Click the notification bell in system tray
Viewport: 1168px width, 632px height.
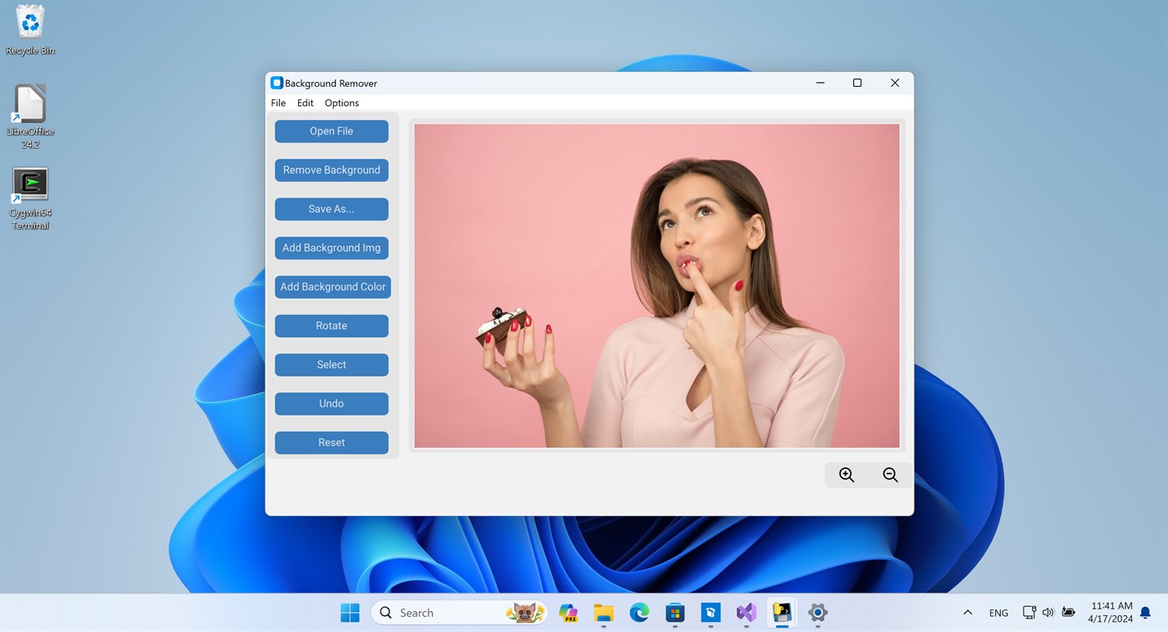(x=1145, y=612)
